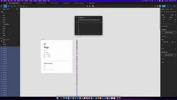Open the Page dropdown in Layers panel
This screenshot has height=100, width=177.
[17, 9]
